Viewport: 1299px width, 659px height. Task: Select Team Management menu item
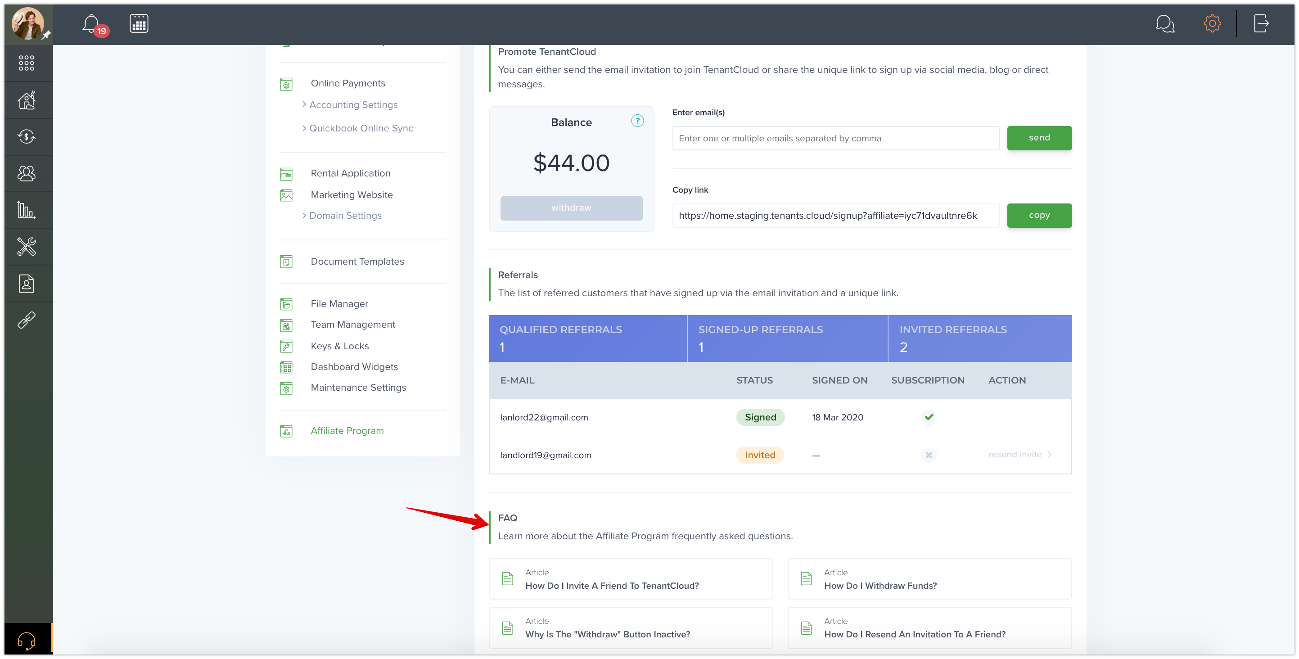(x=353, y=324)
